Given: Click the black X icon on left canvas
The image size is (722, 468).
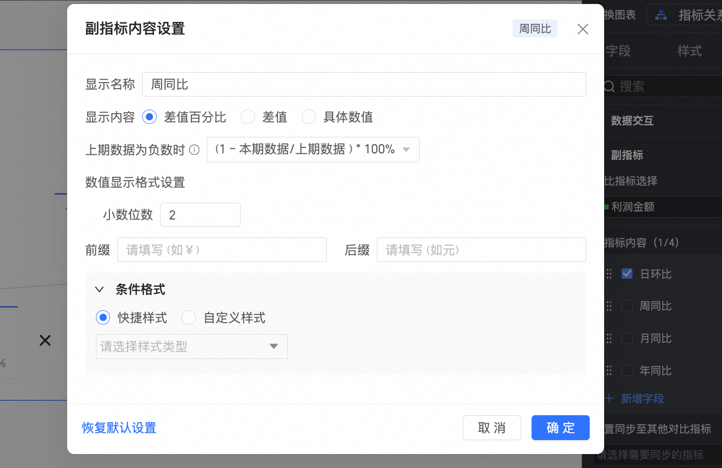Looking at the screenshot, I should 45,341.
